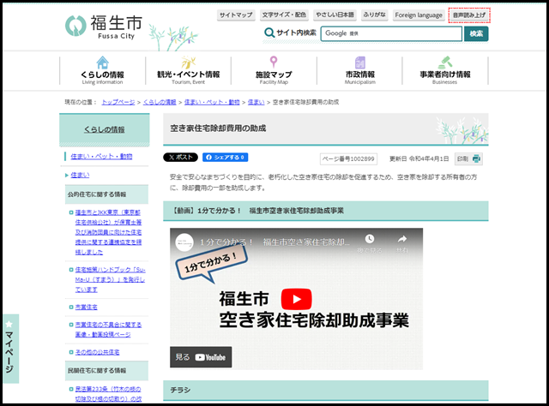Open the マイページ side tab

pos(9,349)
